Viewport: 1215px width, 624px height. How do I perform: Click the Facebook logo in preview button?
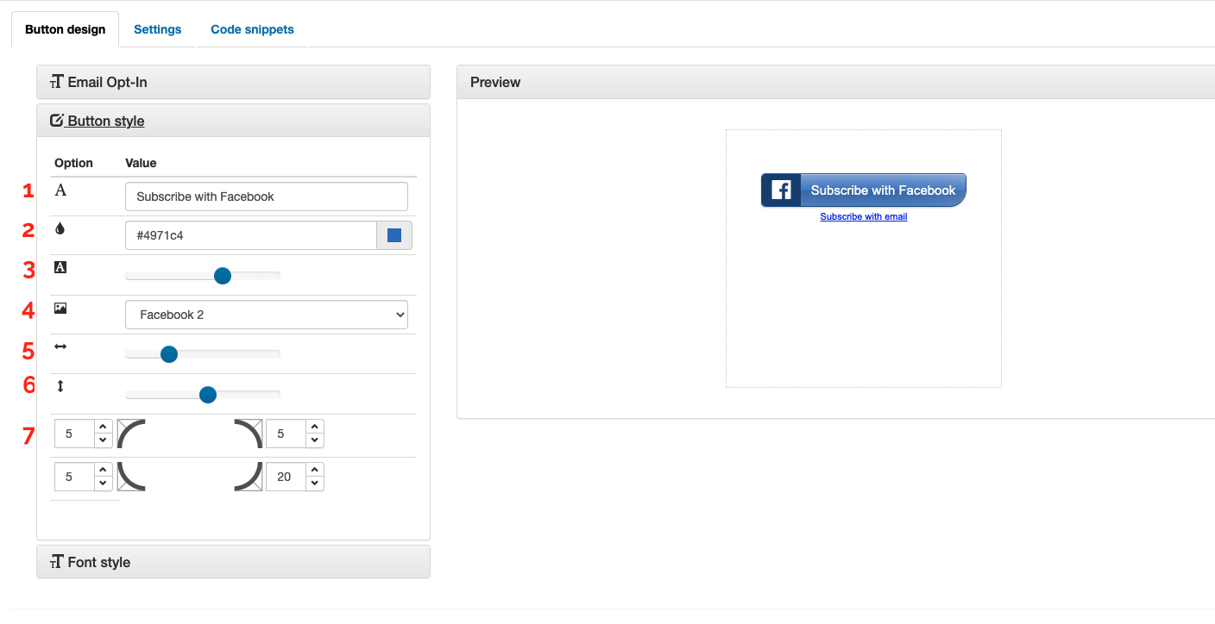coord(781,190)
